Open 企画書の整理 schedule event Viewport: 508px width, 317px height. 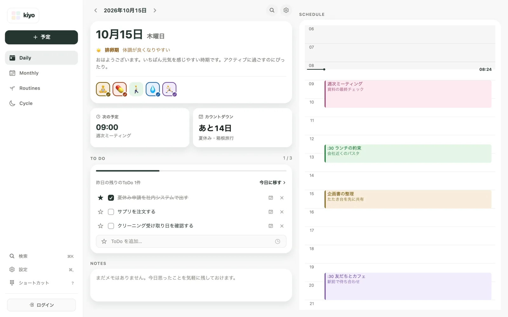pyautogui.click(x=408, y=199)
